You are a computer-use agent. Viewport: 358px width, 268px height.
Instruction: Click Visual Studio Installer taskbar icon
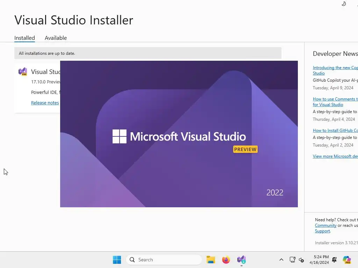pyautogui.click(x=241, y=260)
